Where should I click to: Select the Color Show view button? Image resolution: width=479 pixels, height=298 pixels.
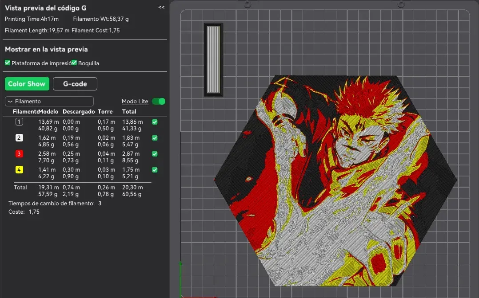(x=27, y=84)
